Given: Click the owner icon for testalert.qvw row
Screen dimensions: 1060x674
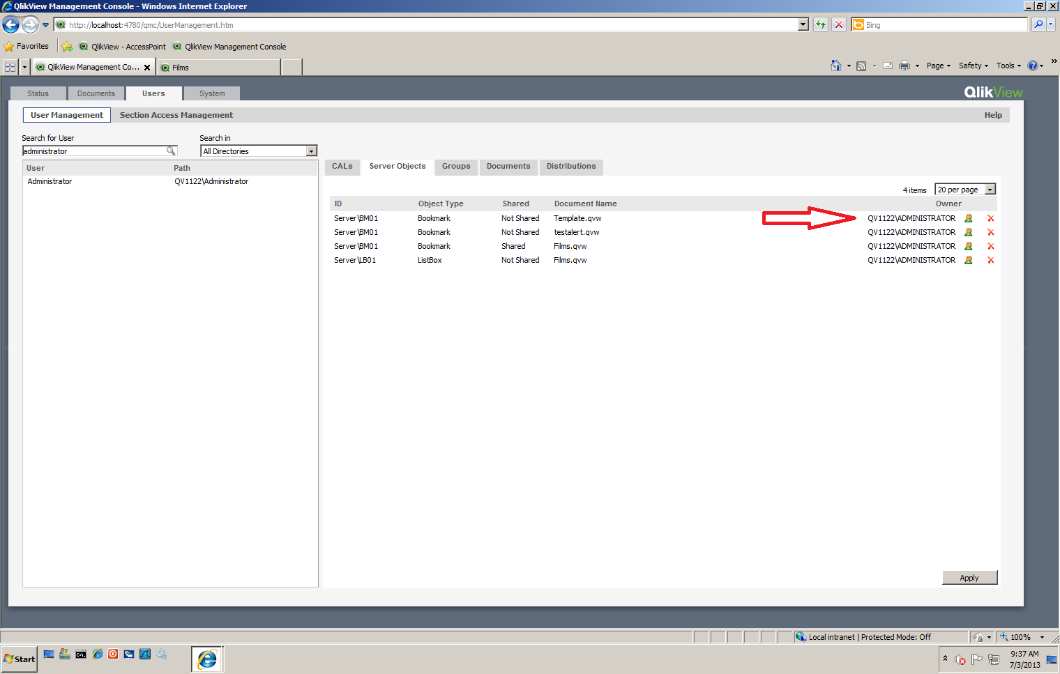Looking at the screenshot, I should [x=968, y=232].
